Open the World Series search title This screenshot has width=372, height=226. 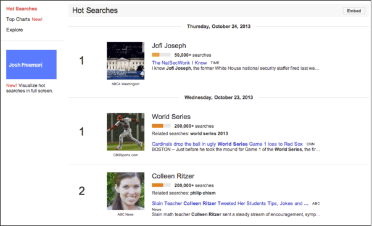171,117
